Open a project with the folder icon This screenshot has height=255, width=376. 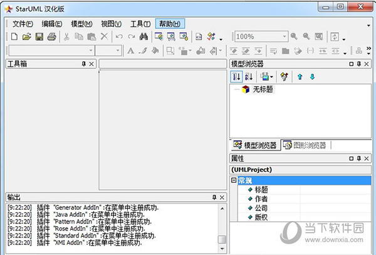[26, 37]
